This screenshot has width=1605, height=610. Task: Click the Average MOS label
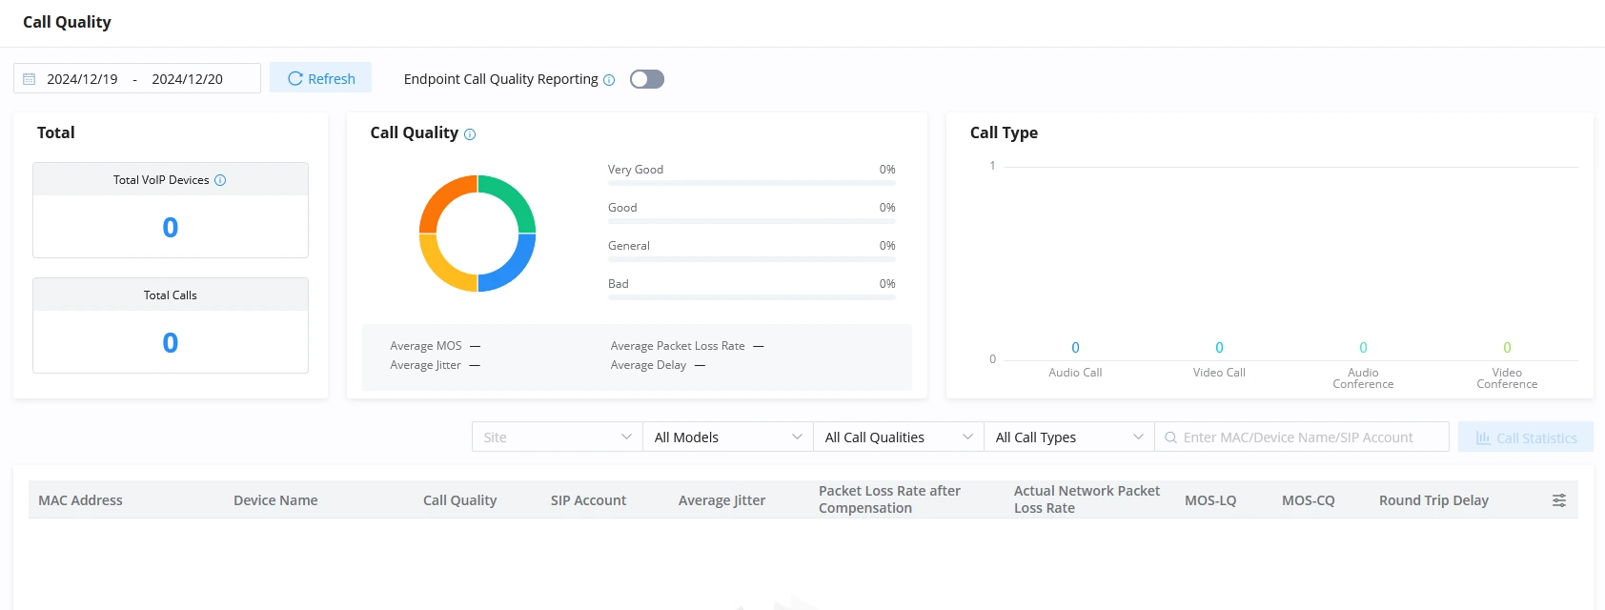[425, 346]
